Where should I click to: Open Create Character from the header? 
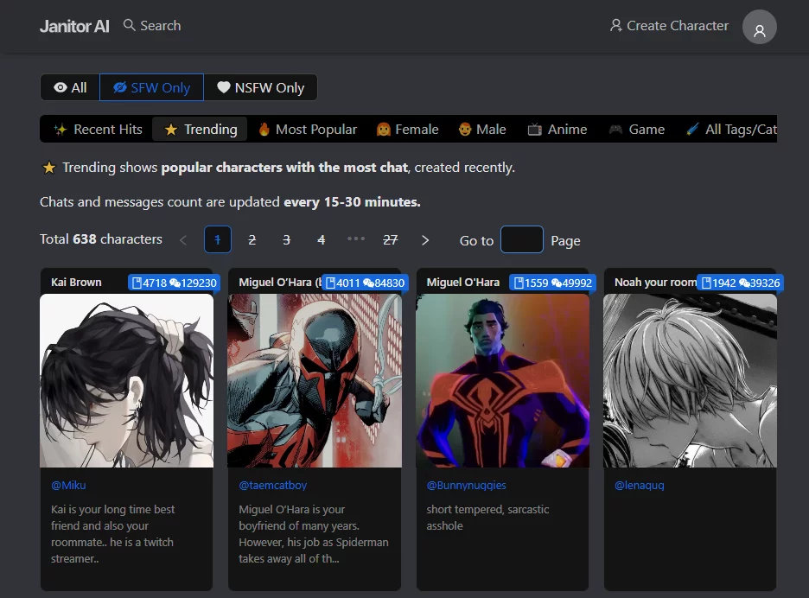[x=669, y=26]
